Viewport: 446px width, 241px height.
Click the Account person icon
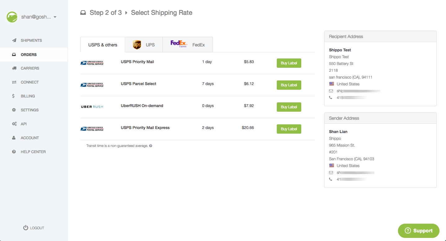(x=14, y=138)
